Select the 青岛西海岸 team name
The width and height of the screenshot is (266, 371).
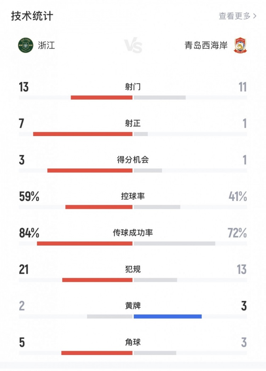click(x=206, y=45)
